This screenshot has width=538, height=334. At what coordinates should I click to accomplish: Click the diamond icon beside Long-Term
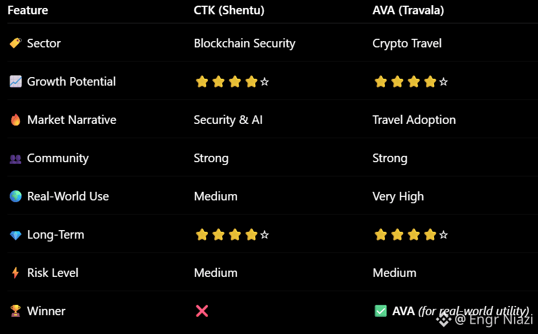(15, 235)
